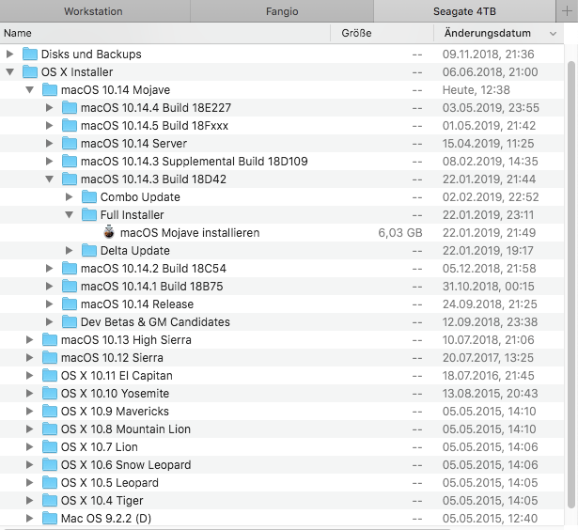Click the Combo Update folder icon
Screen dimensions: 578x530
[89, 196]
